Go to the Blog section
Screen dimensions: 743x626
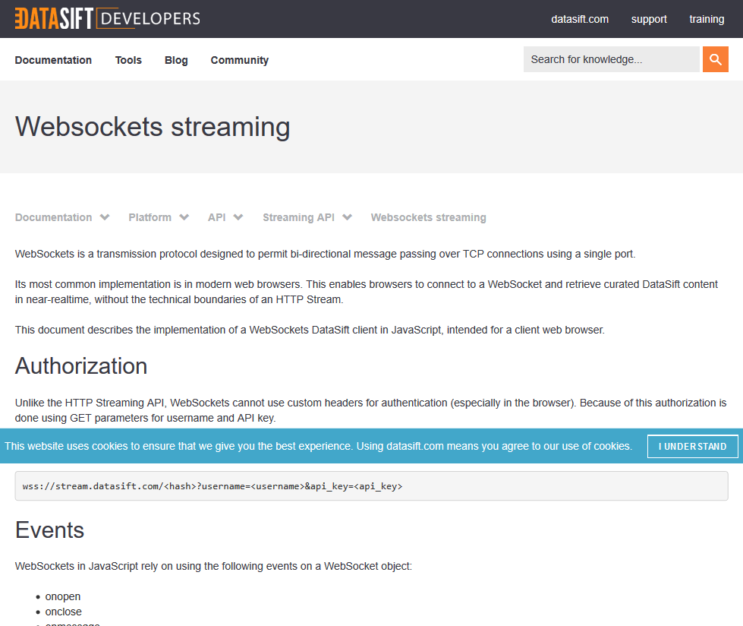176,60
